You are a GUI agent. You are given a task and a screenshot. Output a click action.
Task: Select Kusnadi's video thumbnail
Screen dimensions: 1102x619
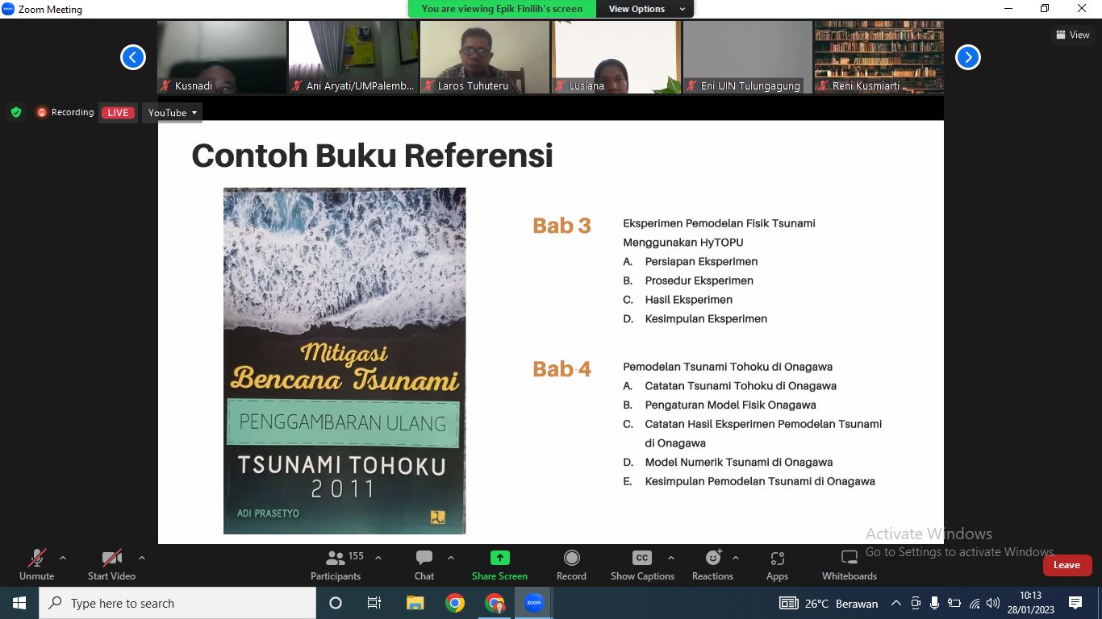pyautogui.click(x=222, y=57)
